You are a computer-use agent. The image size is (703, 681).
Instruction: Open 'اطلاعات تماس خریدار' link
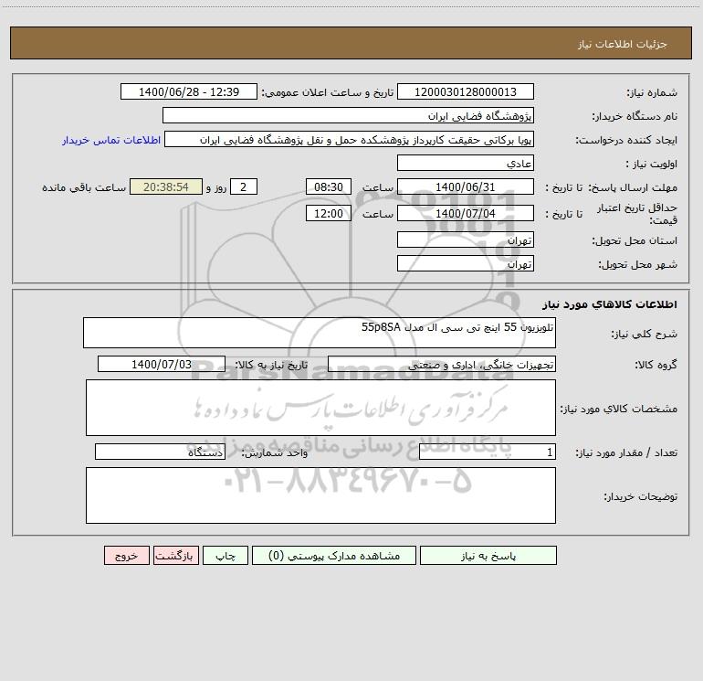[111, 140]
